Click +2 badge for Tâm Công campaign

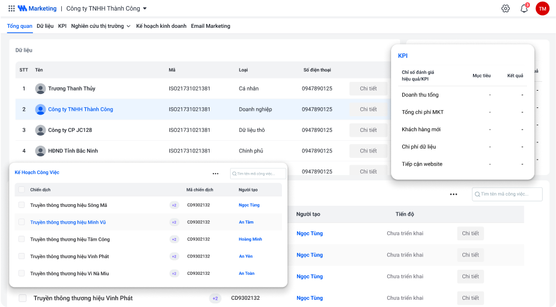[x=174, y=239]
